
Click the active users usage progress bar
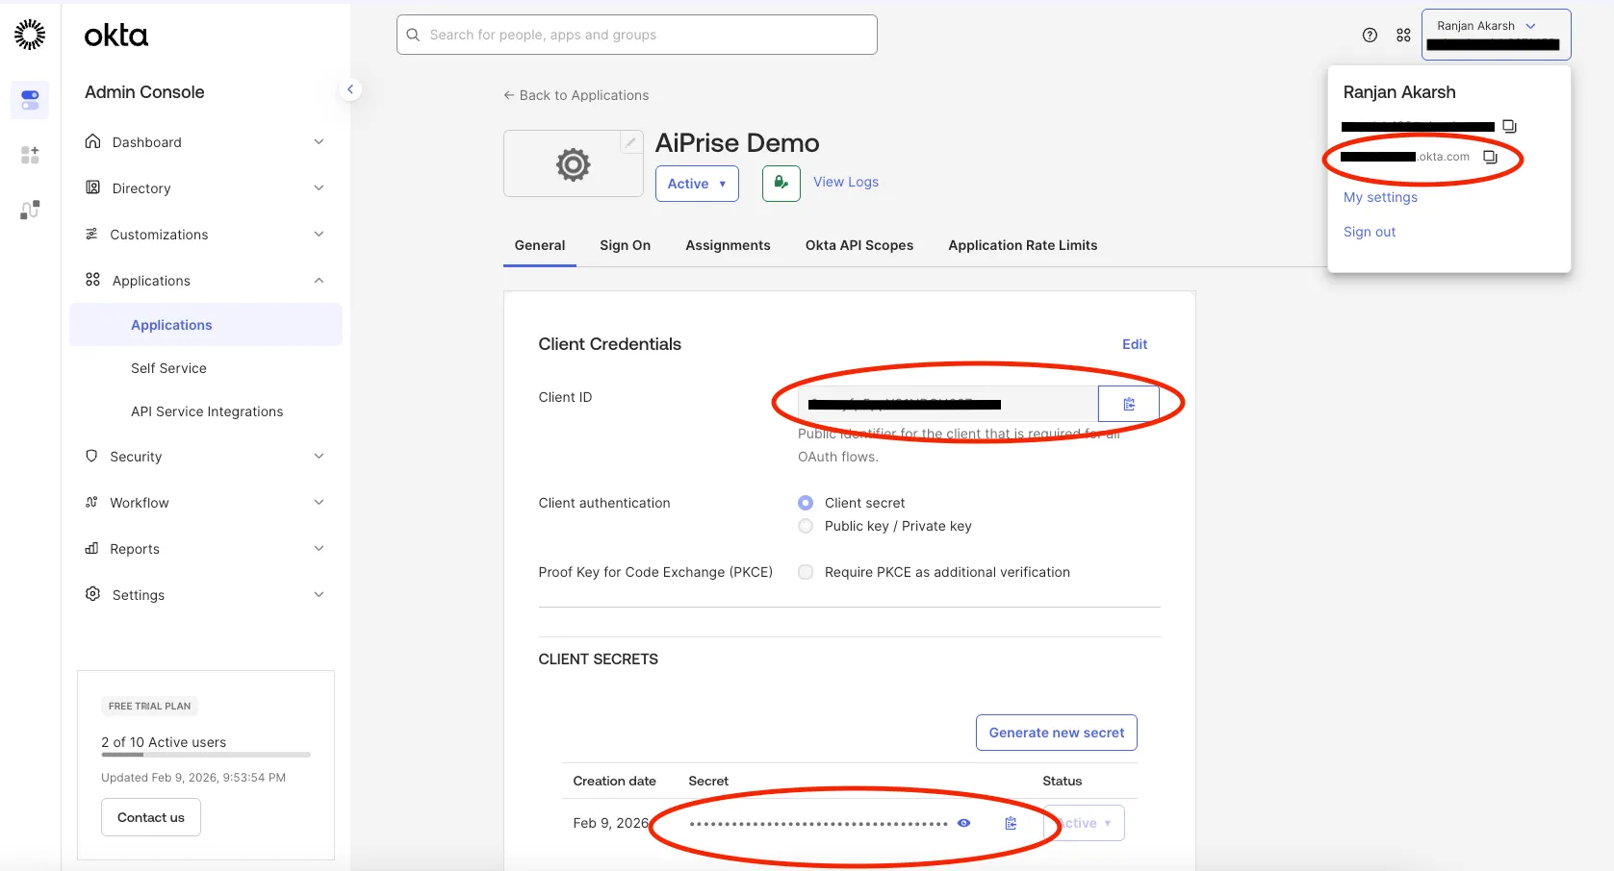point(206,755)
